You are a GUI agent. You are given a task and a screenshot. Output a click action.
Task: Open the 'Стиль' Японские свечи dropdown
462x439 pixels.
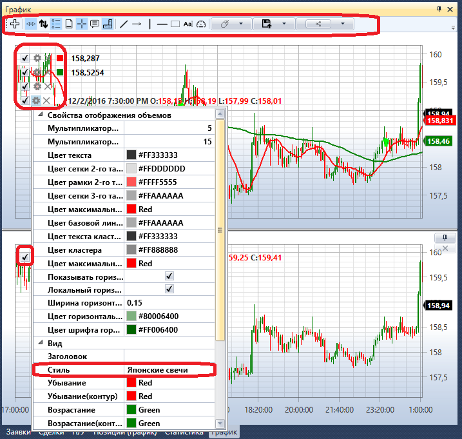click(x=170, y=370)
